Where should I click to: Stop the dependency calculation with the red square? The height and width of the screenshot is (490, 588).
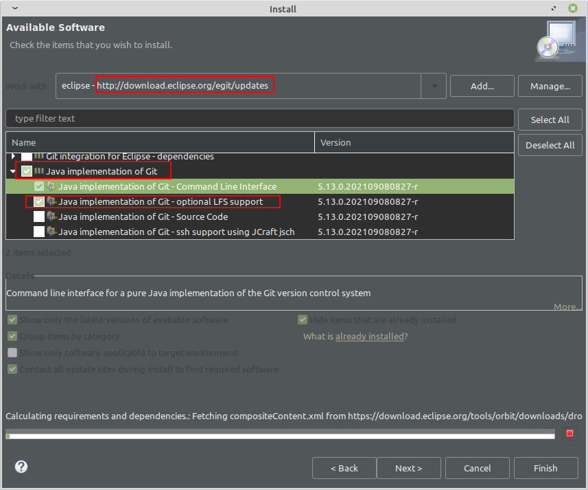click(x=569, y=433)
